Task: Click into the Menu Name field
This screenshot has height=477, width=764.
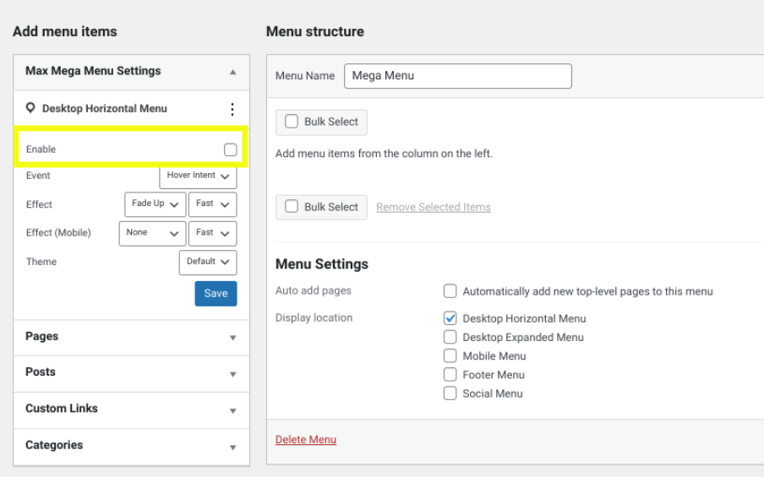Action: [x=457, y=76]
